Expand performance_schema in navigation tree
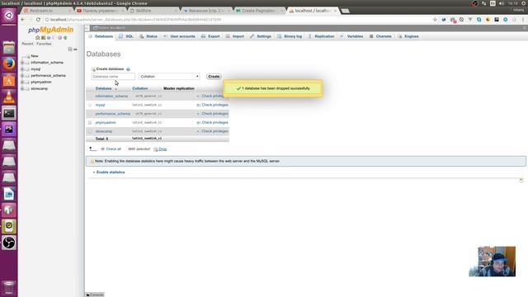 pyautogui.click(x=22, y=76)
